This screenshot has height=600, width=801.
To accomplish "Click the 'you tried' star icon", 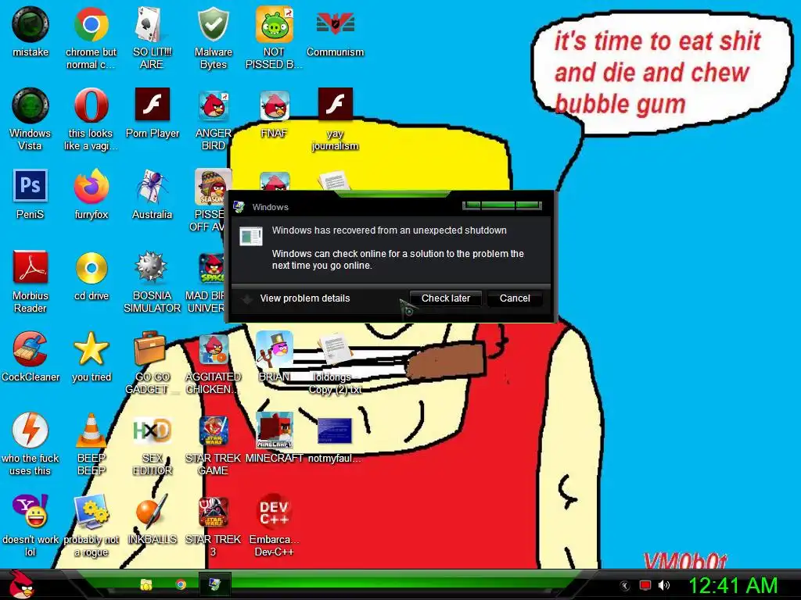I will pos(91,356).
